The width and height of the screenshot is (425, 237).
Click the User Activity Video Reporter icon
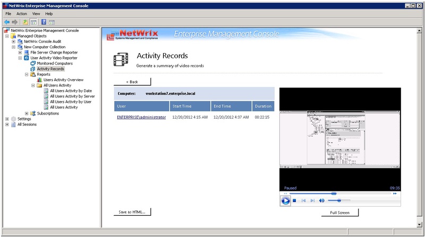click(x=26, y=58)
